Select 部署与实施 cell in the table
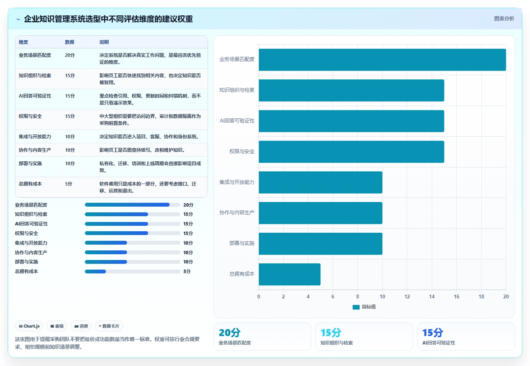This screenshot has height=366, width=530. coord(30,164)
